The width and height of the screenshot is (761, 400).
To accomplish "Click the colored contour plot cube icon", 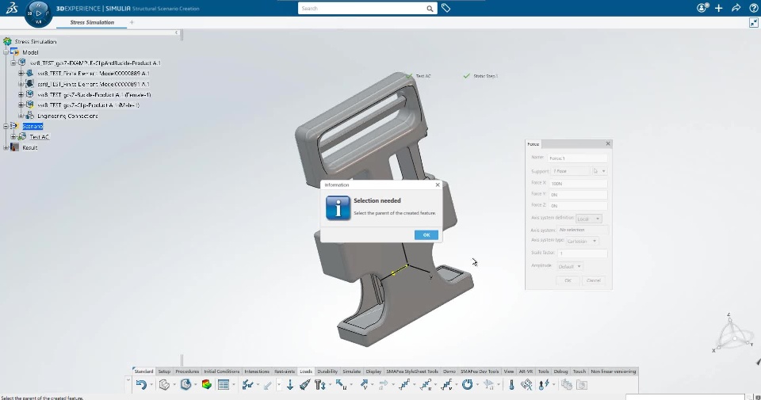I will [x=207, y=385].
